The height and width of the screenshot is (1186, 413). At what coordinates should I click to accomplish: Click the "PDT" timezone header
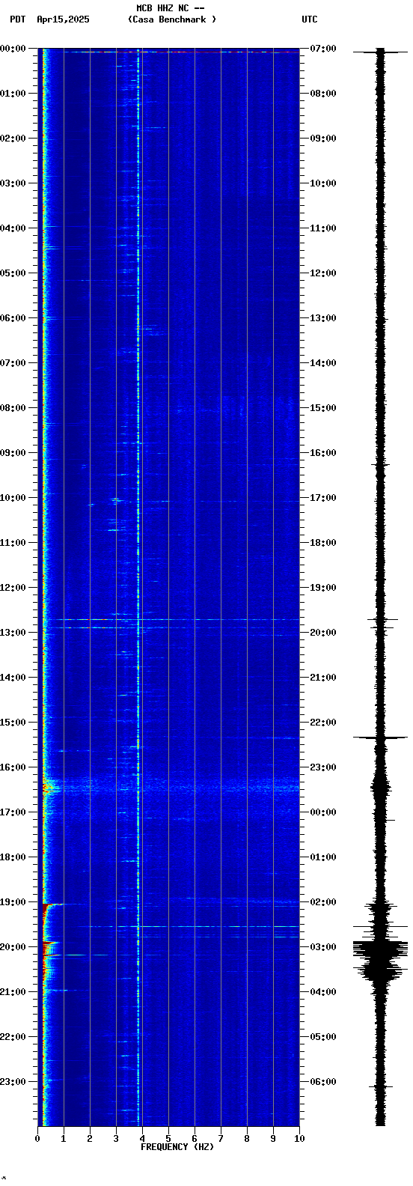17,19
